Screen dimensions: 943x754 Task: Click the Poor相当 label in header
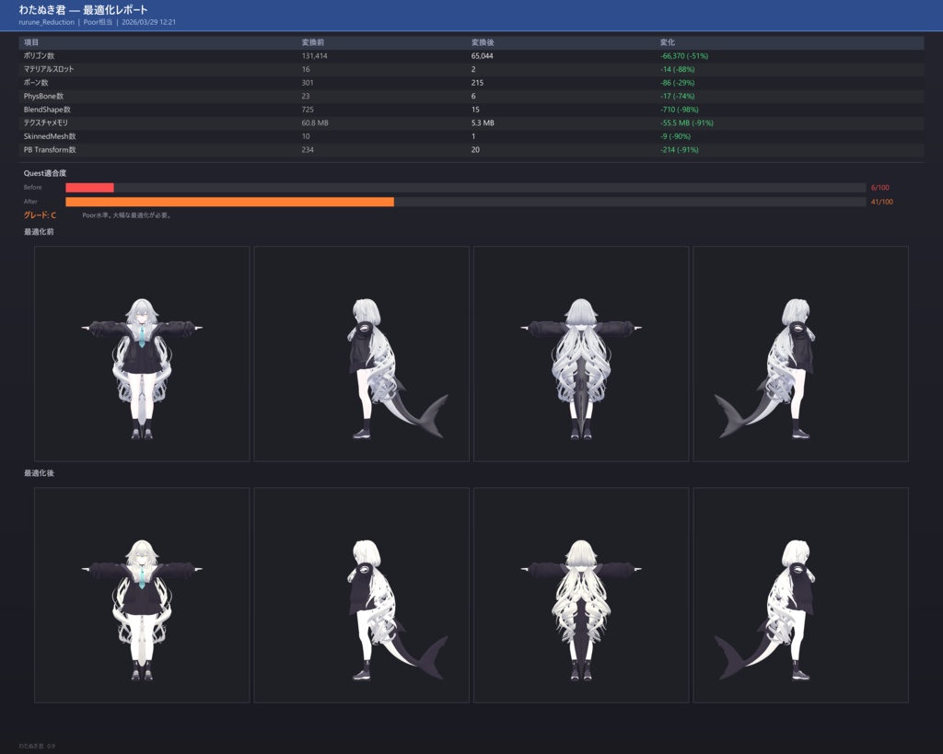(98, 22)
